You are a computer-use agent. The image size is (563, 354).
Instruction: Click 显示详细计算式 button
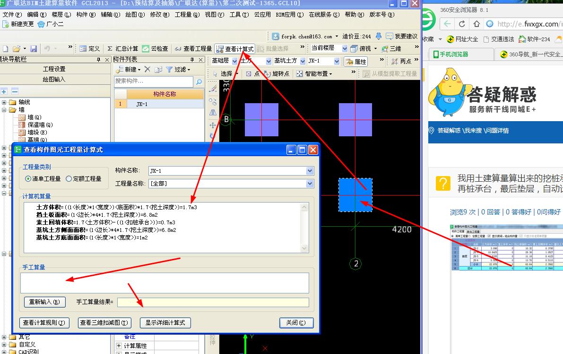165,323
